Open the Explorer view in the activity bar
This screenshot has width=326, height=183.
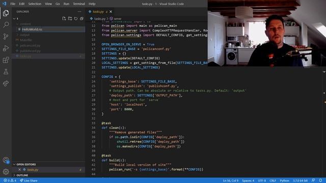[6, 13]
